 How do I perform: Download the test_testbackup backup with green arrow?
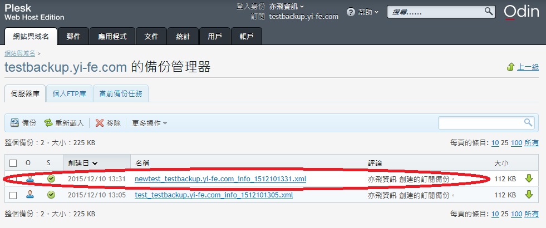pos(529,195)
